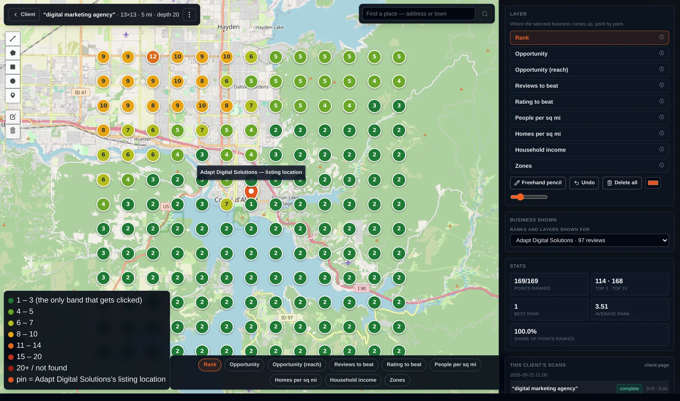680x401 pixels.
Task: Open the three-dot scan options menu
Action: point(189,15)
